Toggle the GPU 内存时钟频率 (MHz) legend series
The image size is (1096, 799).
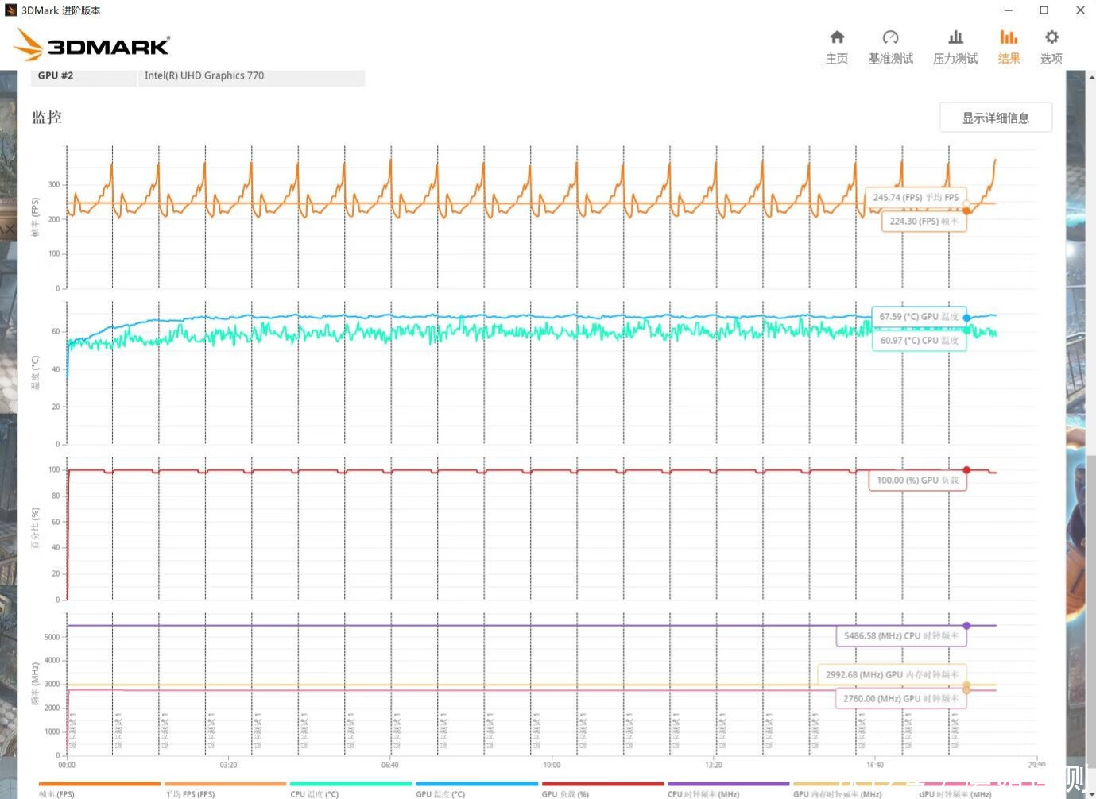coord(854,789)
